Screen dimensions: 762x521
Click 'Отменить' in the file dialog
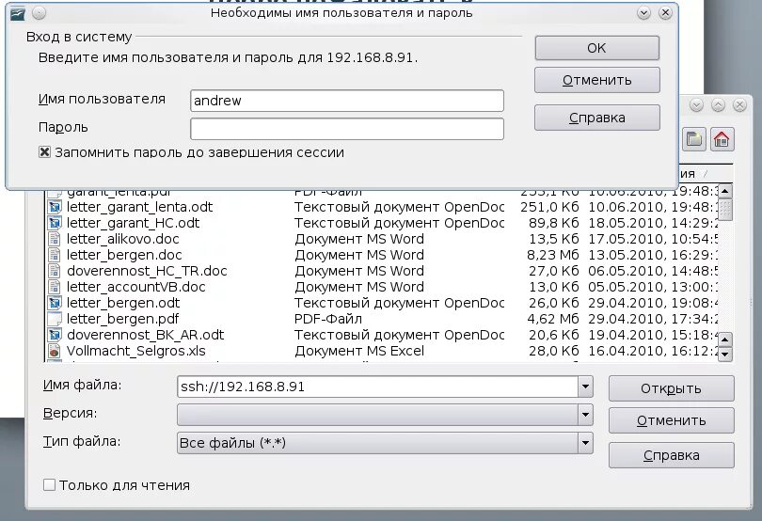[x=671, y=420]
